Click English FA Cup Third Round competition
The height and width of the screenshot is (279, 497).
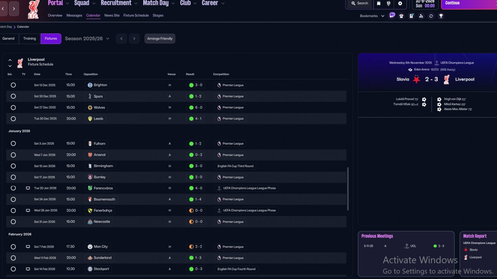(236, 166)
